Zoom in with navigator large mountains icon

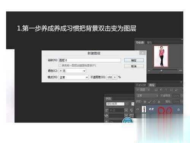click(x=180, y=71)
